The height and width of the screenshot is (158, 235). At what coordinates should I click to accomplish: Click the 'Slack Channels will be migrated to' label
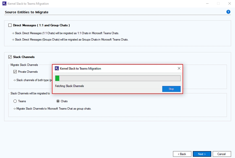[30, 94]
